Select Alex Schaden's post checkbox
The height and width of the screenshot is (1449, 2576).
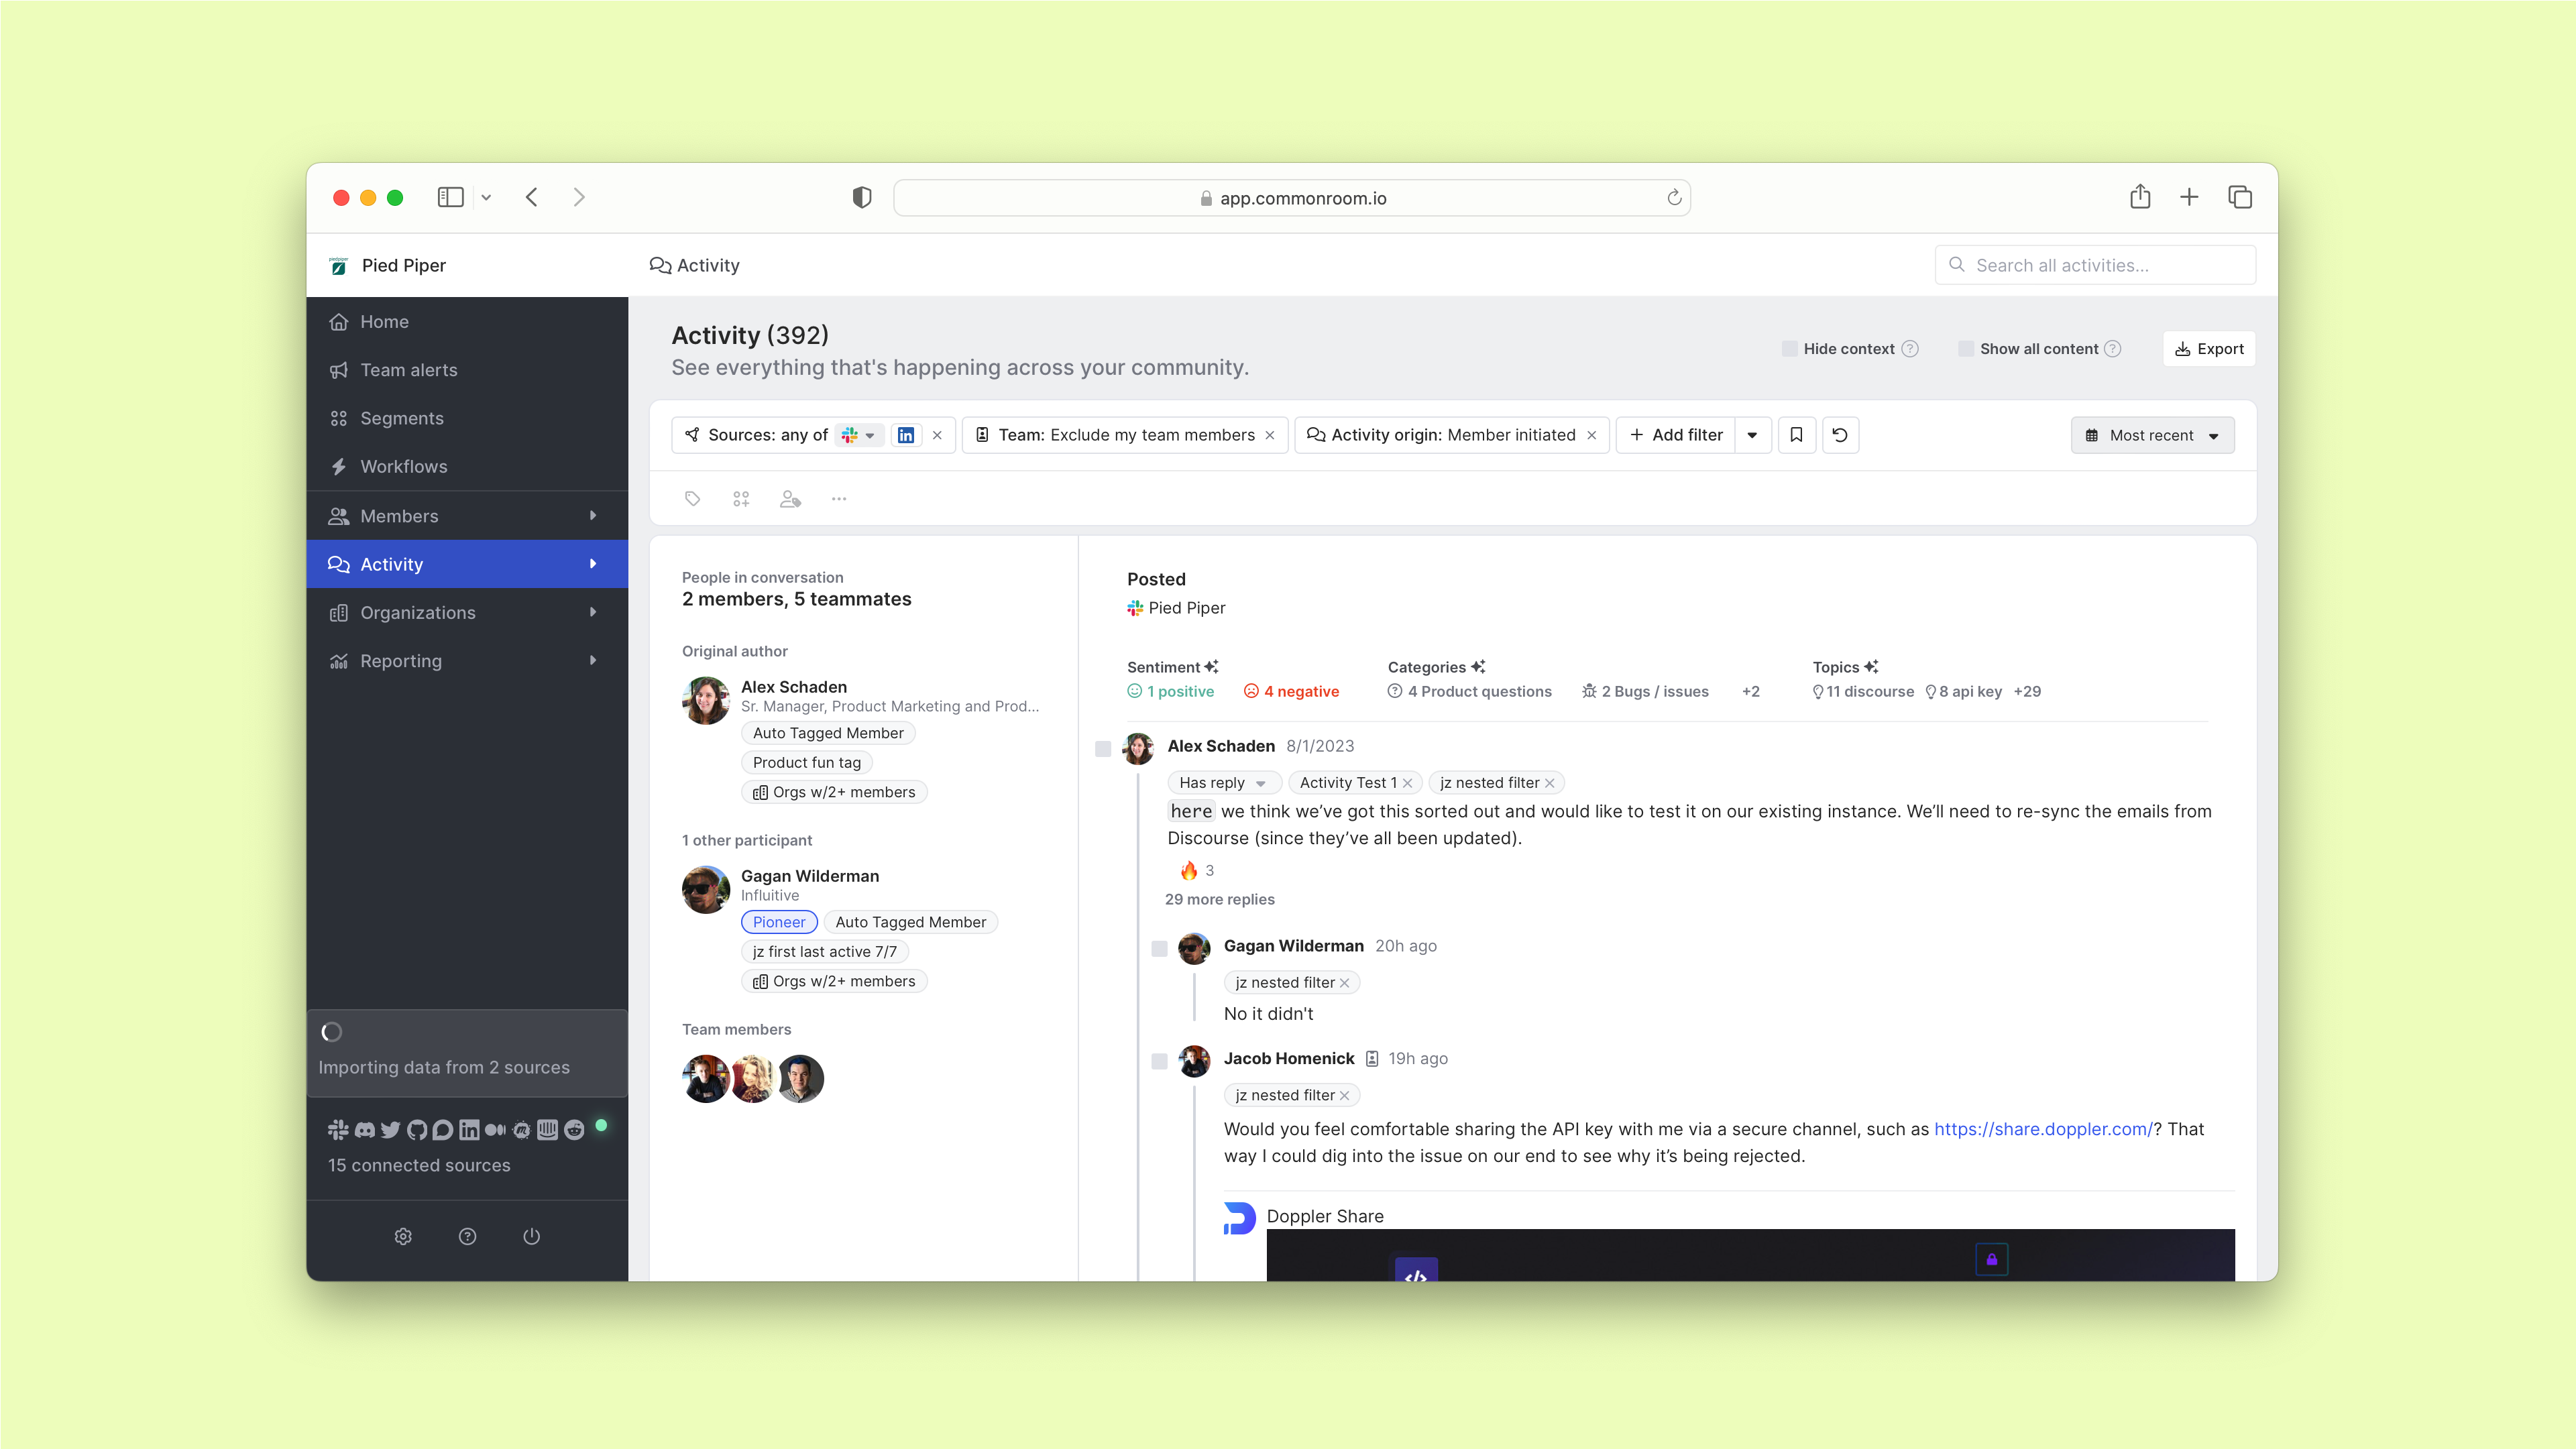1103,749
